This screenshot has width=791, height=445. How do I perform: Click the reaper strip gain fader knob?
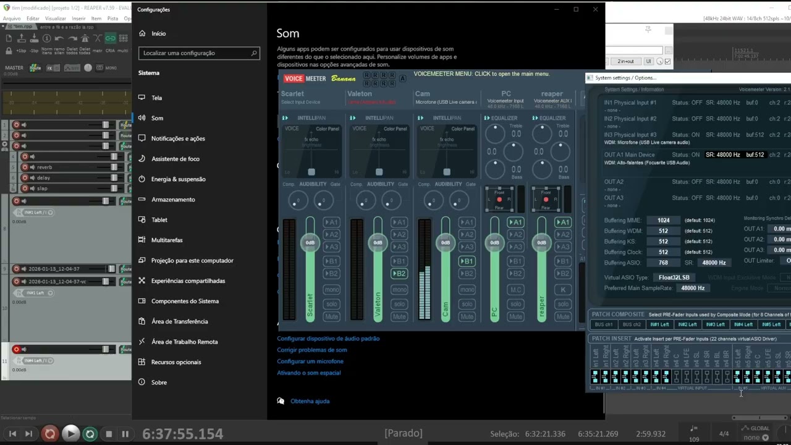pos(542,242)
